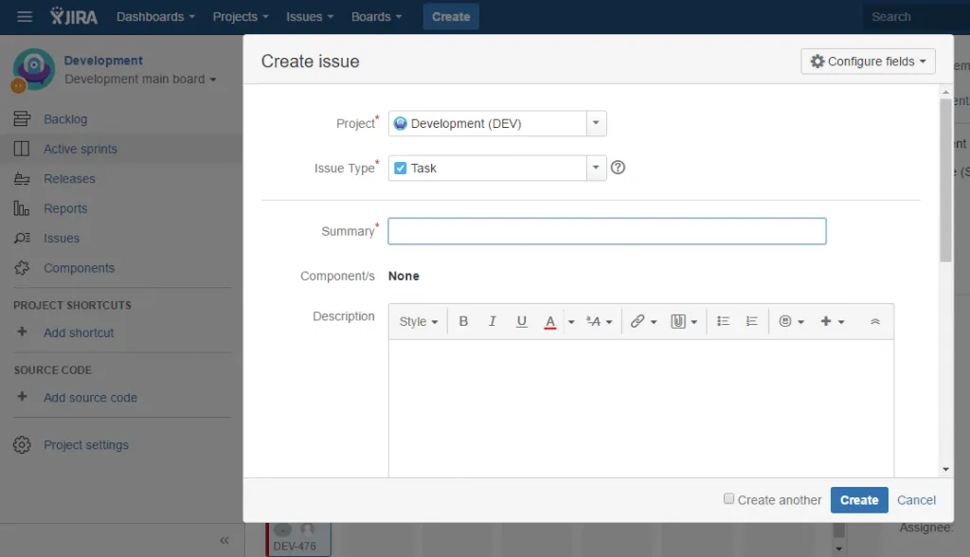Collapse the Description editor toolbar
The height and width of the screenshot is (557, 970).
coord(874,321)
